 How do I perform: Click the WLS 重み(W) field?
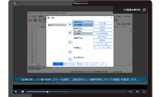pyautogui.click(x=83, y=60)
